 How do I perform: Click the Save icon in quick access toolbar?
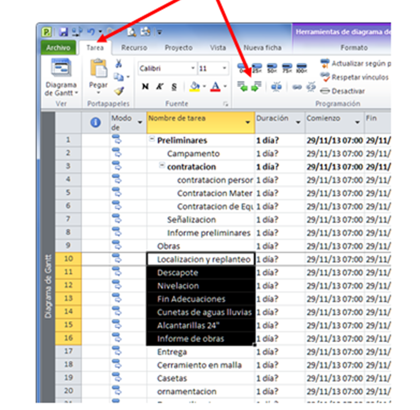(x=64, y=32)
